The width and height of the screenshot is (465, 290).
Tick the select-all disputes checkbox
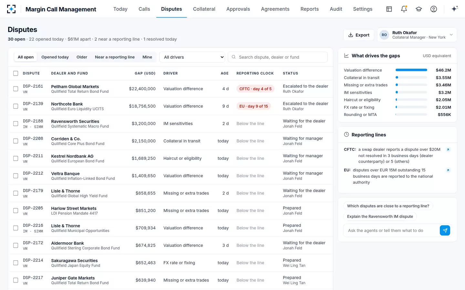pyautogui.click(x=15, y=73)
